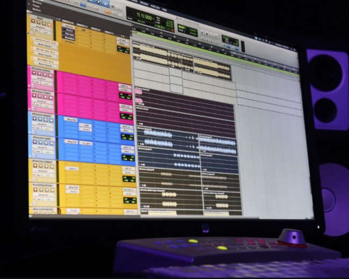Solo the first yellow track
This screenshot has width=349, height=279.
tap(47, 166)
